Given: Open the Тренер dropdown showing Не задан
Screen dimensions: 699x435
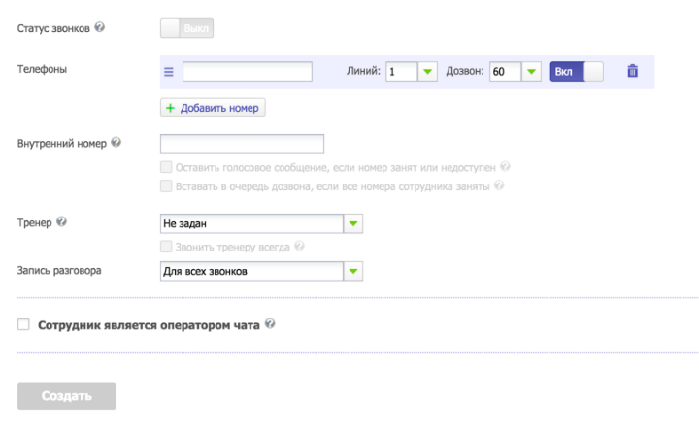Looking at the screenshot, I should [353, 224].
